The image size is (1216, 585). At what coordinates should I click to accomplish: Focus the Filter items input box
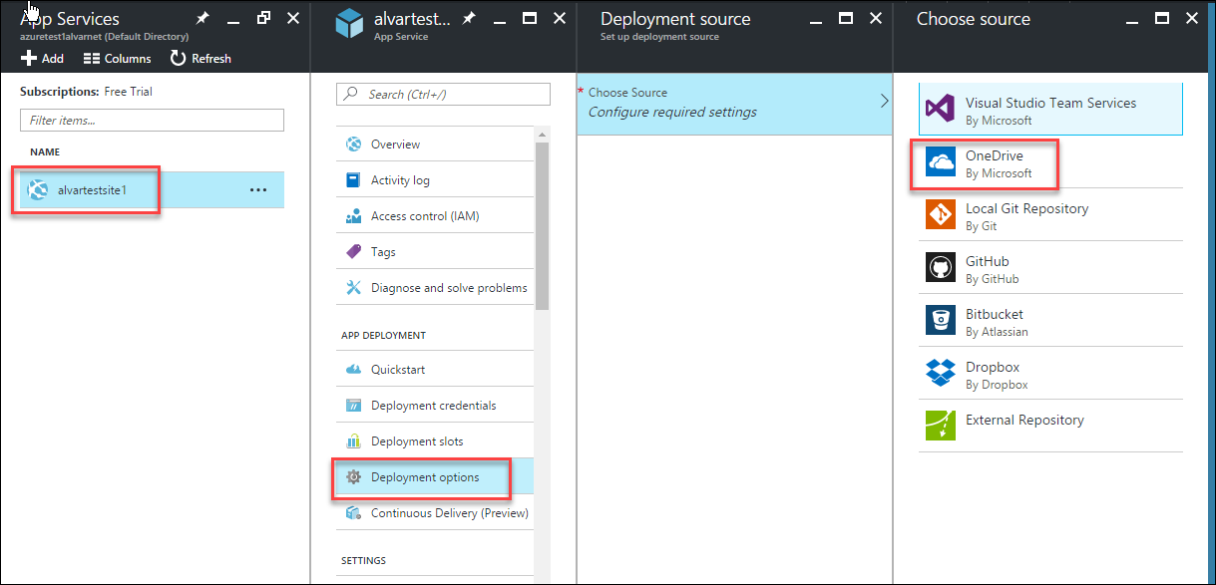[x=152, y=120]
